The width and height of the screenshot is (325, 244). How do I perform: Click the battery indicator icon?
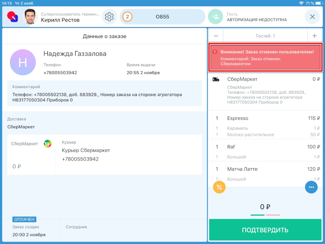point(319,3)
